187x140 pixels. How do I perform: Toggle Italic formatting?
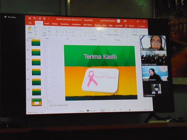[x=60, y=32]
